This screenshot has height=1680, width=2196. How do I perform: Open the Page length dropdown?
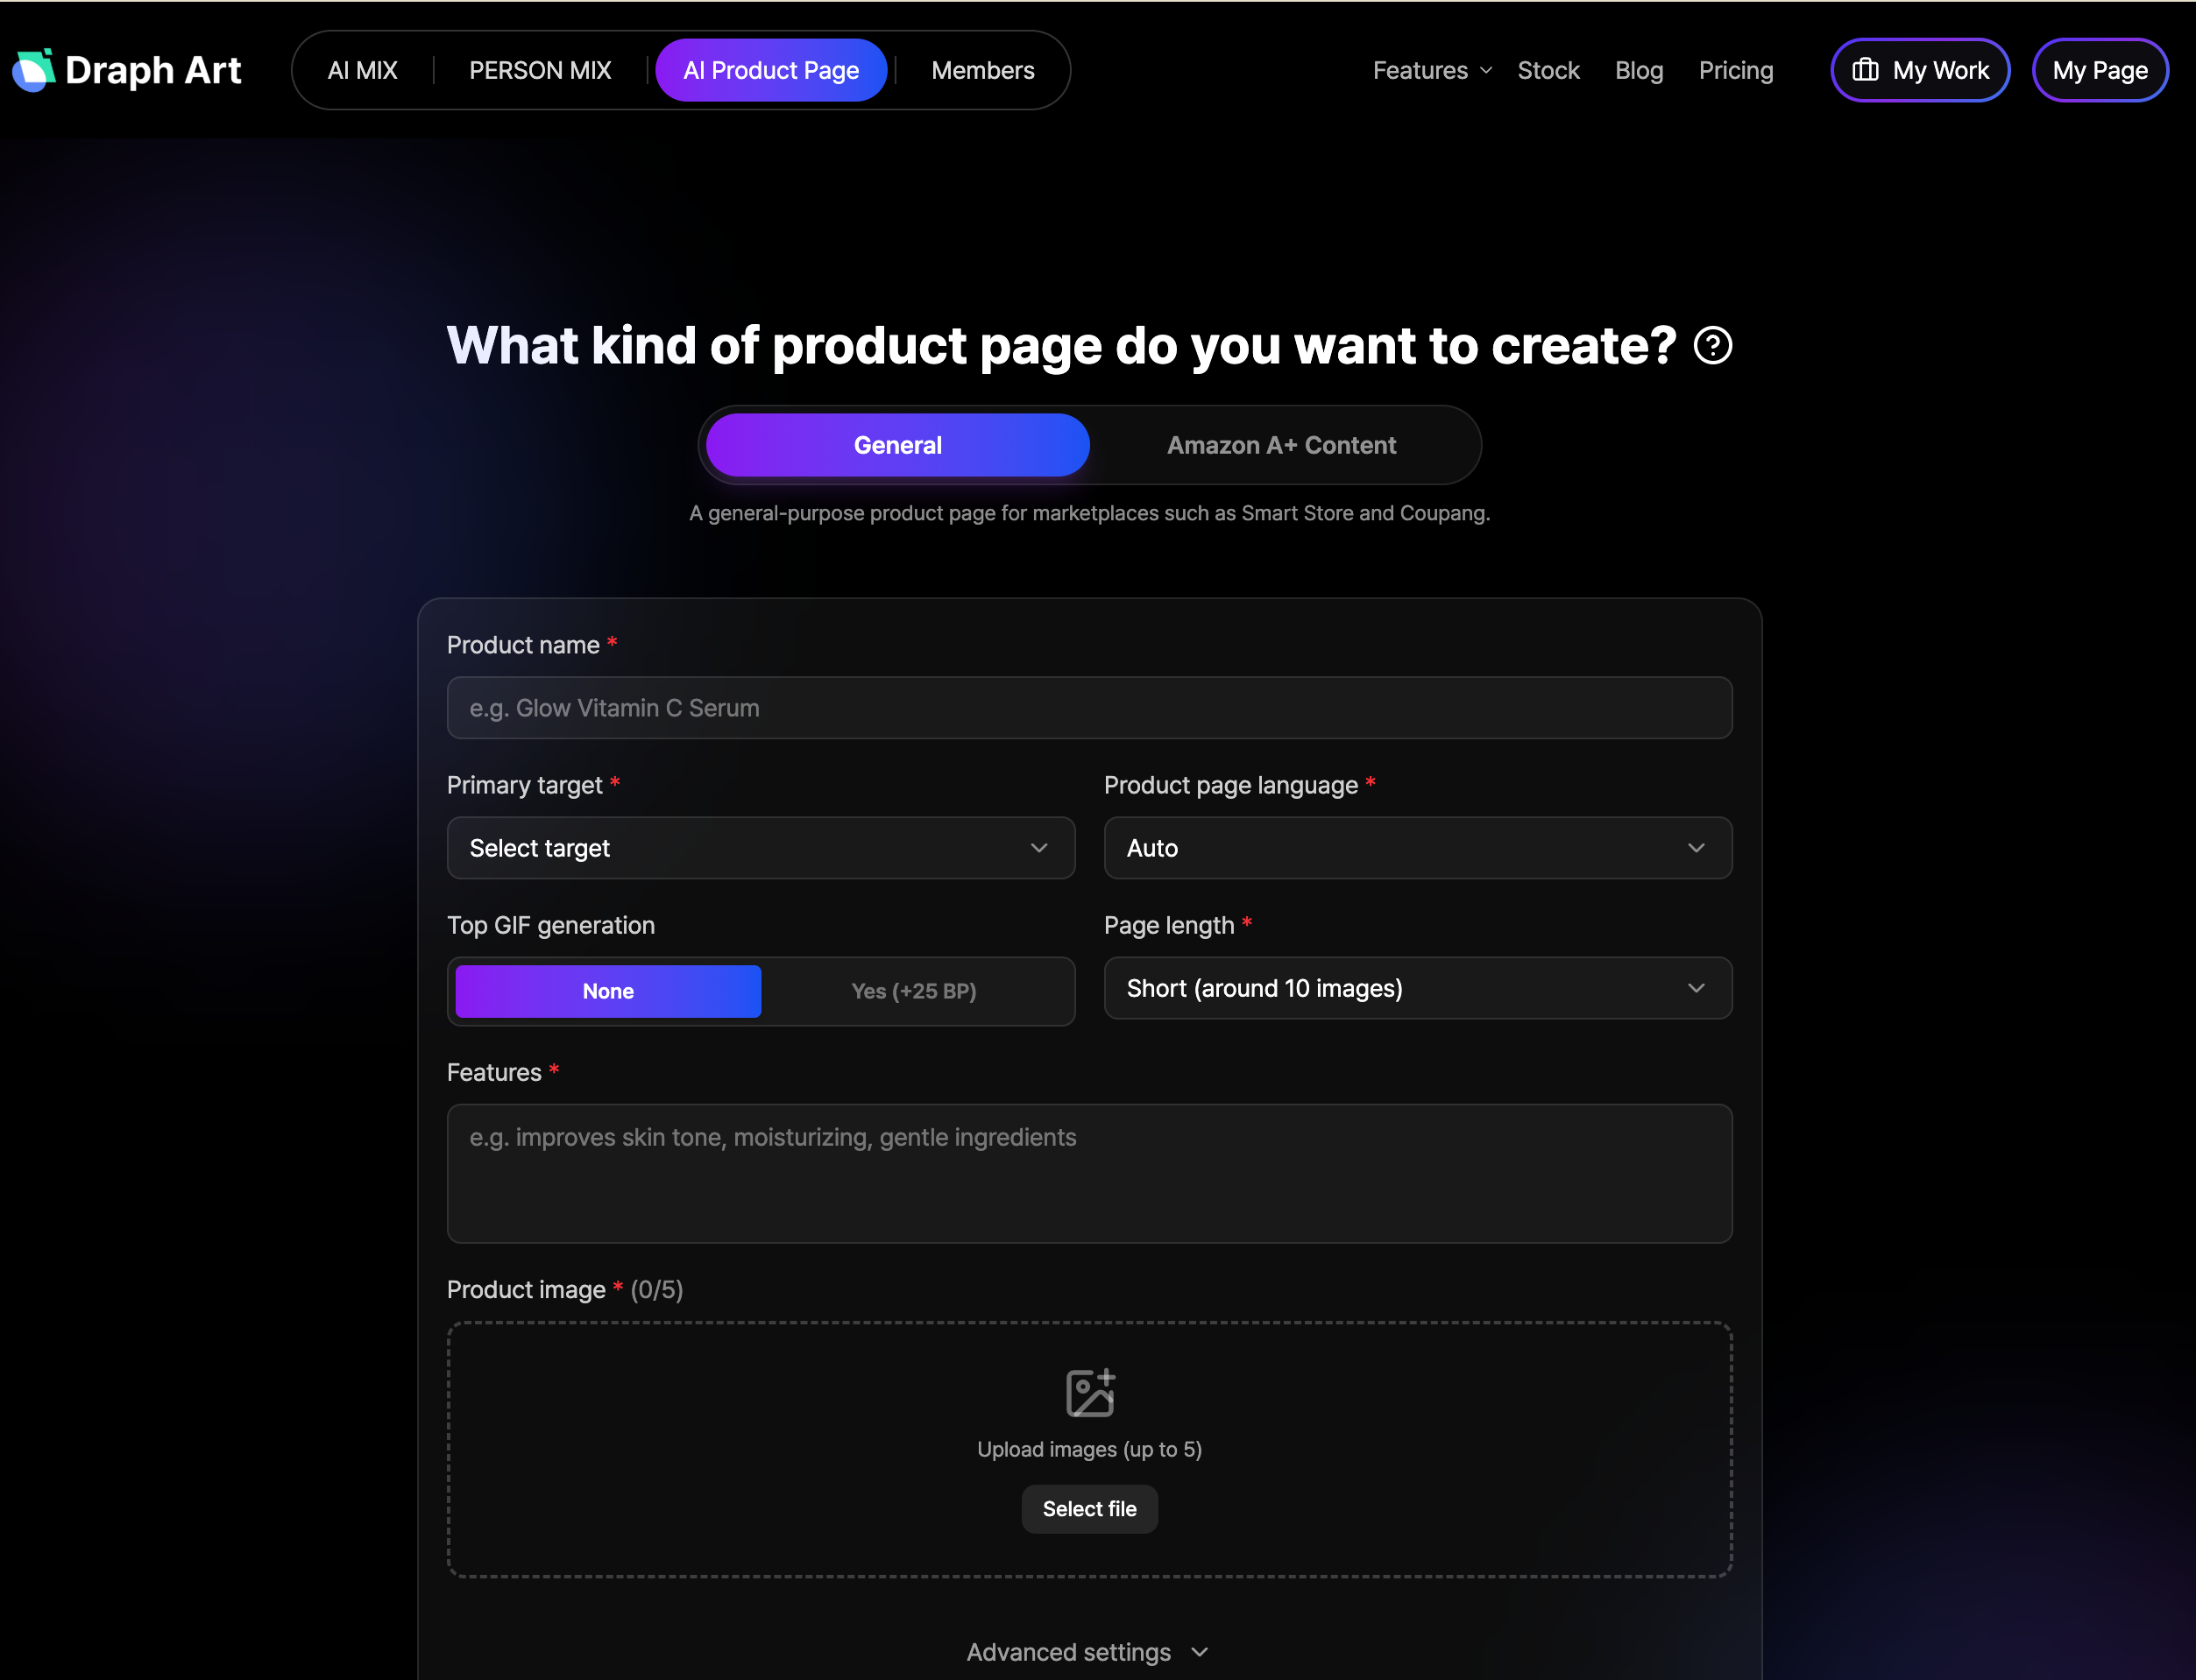1418,988
